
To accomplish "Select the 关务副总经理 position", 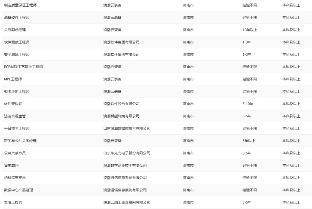I will (15, 30).
